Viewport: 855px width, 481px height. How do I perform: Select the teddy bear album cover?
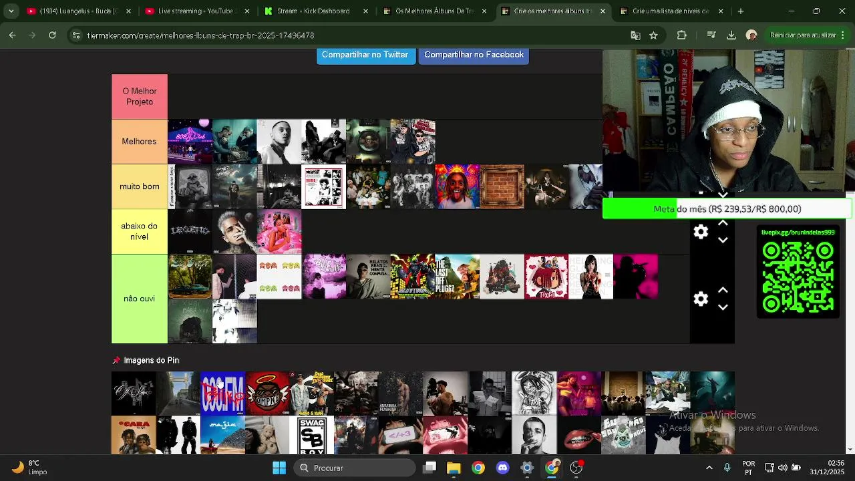tap(267, 435)
